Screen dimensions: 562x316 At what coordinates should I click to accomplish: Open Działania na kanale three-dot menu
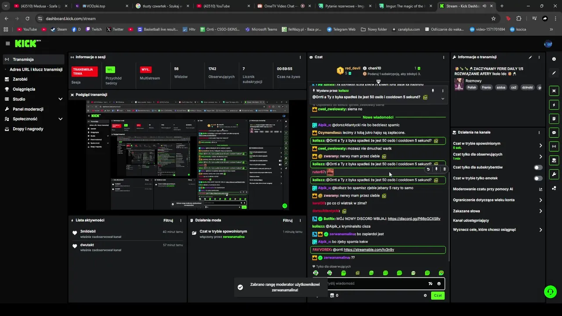click(x=539, y=132)
